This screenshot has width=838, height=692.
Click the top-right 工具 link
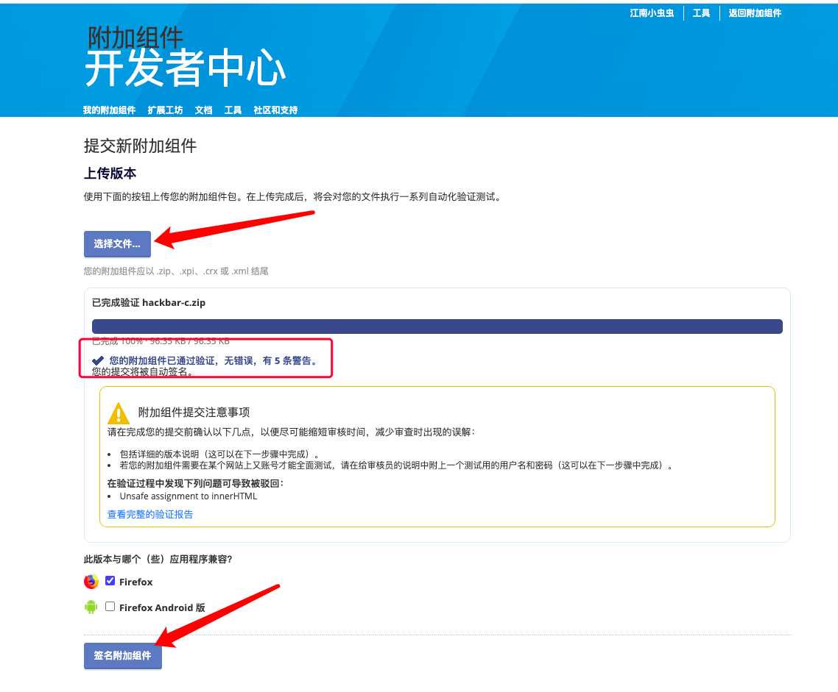[701, 13]
